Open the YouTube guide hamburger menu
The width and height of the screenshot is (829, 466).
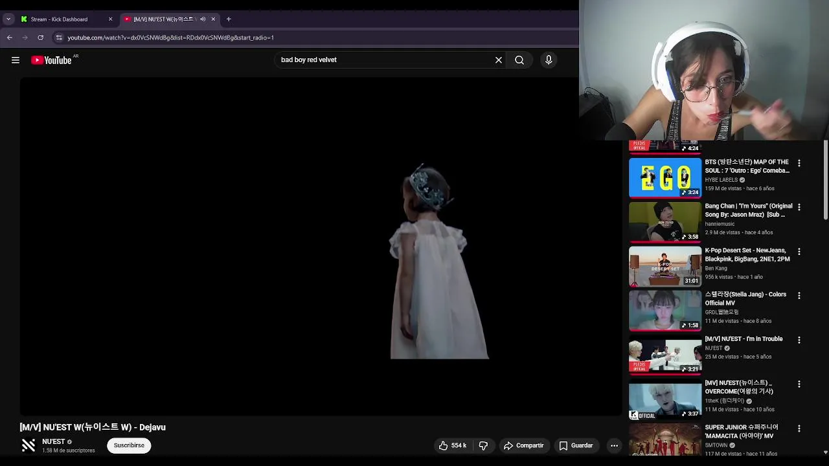(x=16, y=60)
